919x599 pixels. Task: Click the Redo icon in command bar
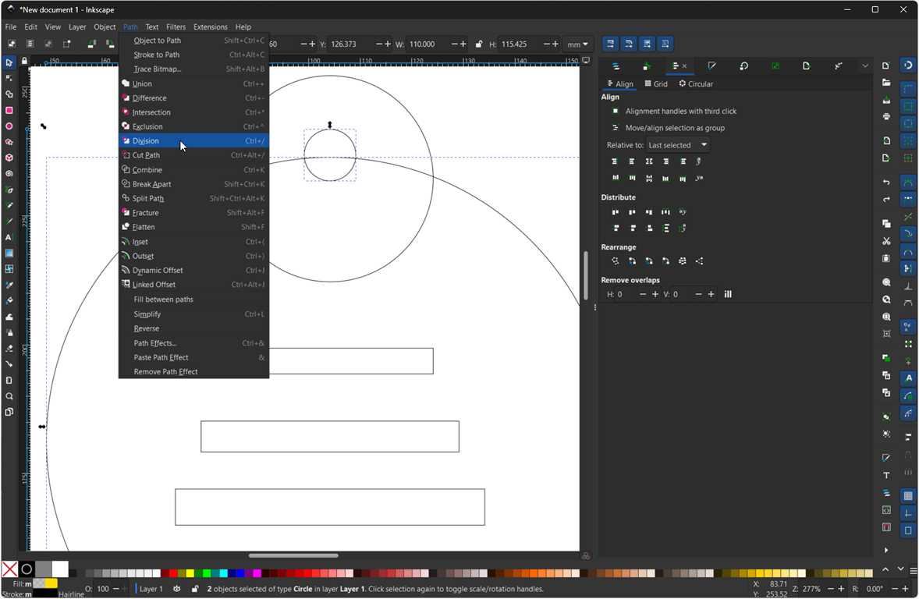pos(886,199)
